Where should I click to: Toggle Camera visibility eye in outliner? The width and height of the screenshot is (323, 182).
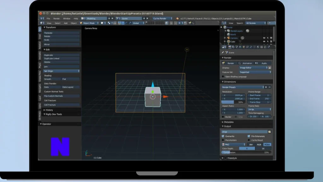coord(264,38)
